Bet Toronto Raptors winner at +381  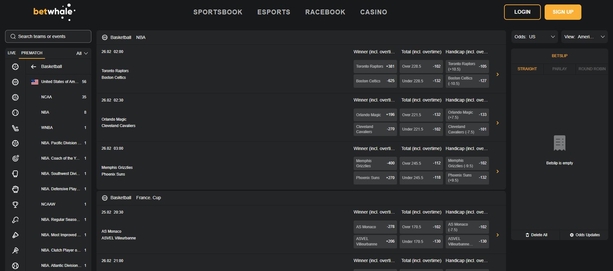[375, 66]
